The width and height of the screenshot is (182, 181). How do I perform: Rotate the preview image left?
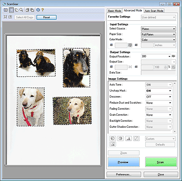(27, 10)
